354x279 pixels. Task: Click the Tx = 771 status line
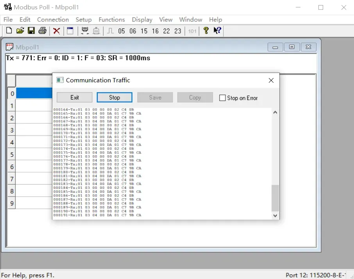78,58
